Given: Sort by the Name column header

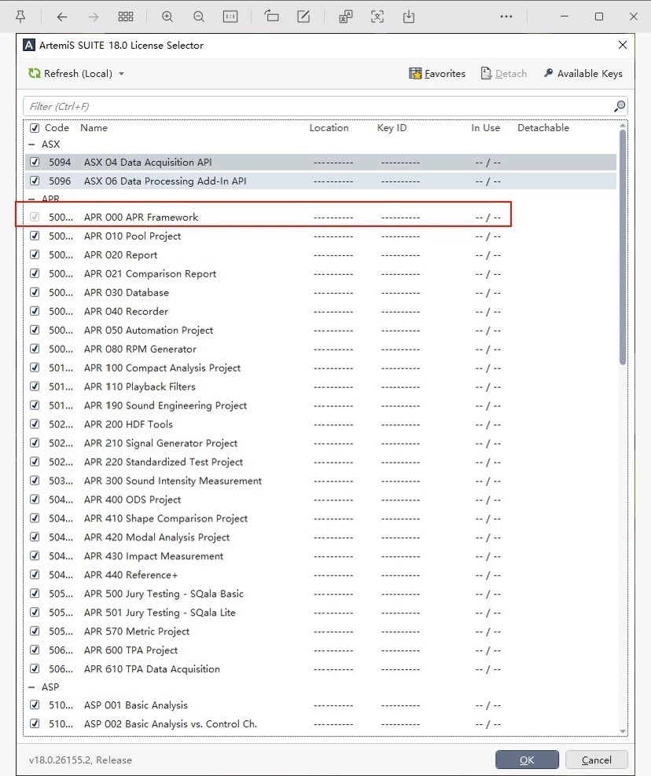Looking at the screenshot, I should (94, 128).
